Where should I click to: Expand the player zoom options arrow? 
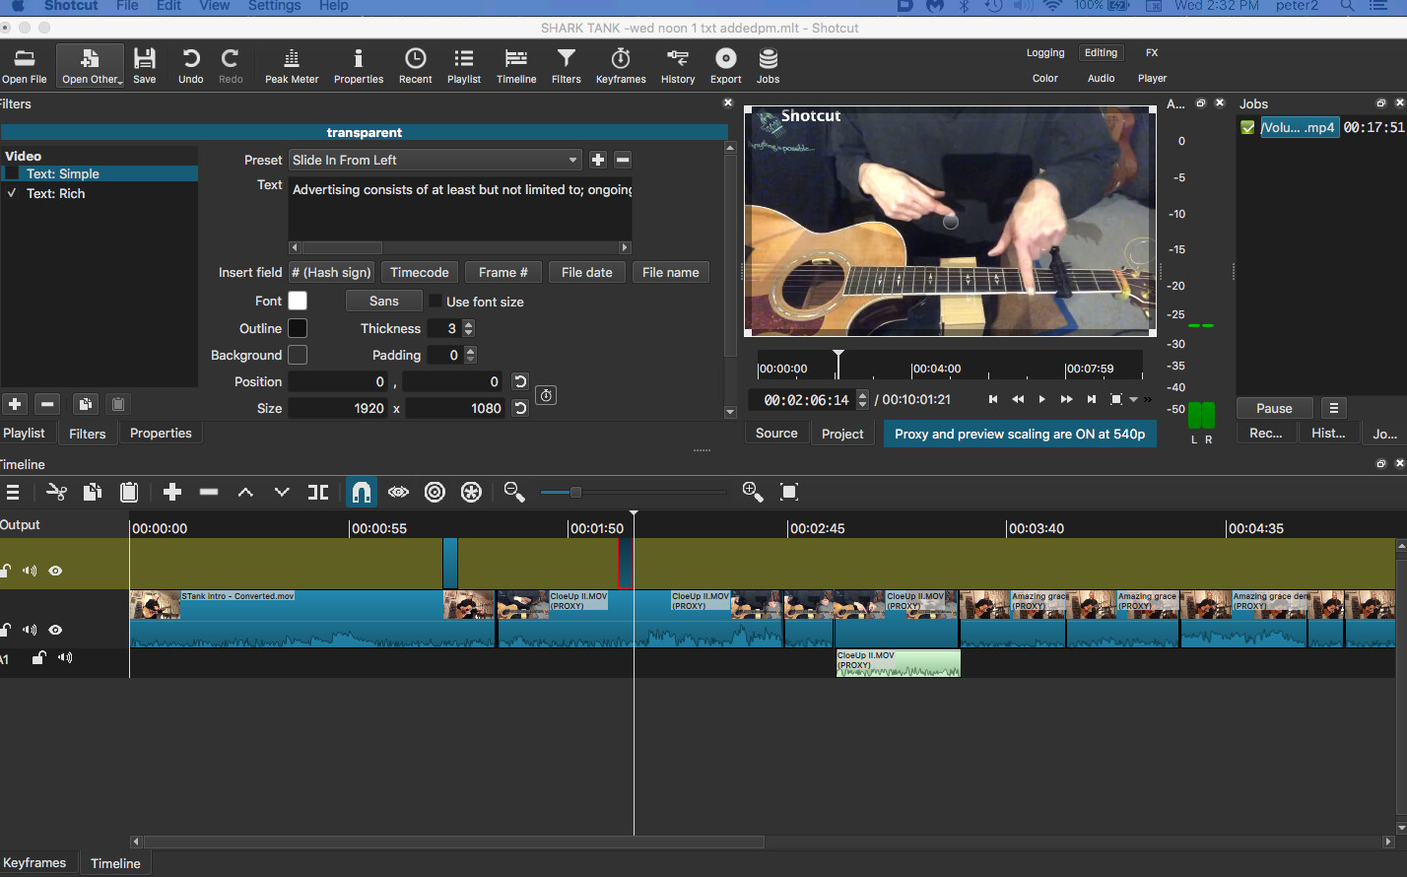pyautogui.click(x=1134, y=399)
